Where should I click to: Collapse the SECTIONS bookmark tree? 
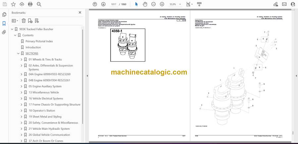pyautogui.click(x=19, y=53)
